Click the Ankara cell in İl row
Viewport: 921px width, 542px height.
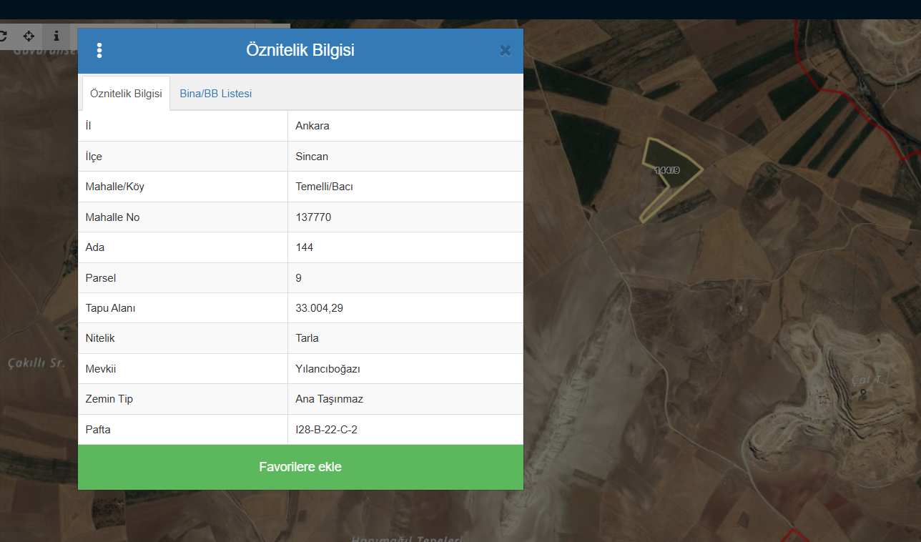312,126
